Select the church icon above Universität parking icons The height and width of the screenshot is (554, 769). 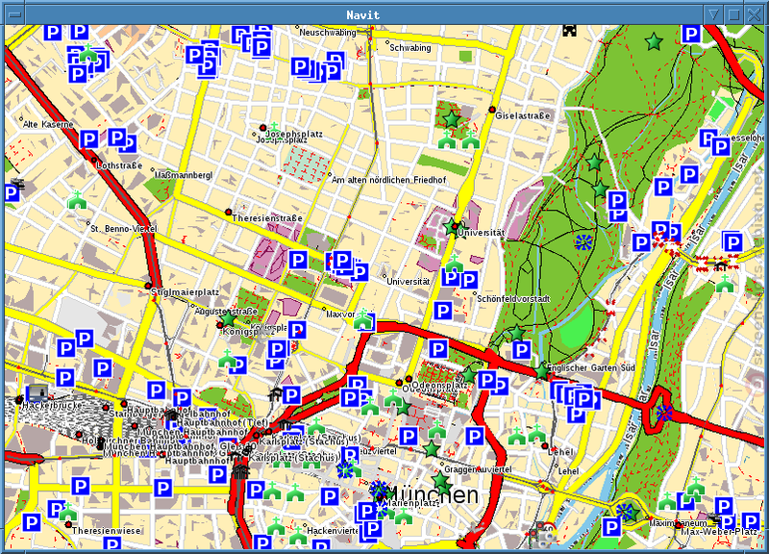pyautogui.click(x=455, y=263)
